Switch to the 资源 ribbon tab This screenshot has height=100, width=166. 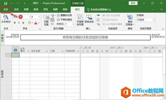coord(26,9)
